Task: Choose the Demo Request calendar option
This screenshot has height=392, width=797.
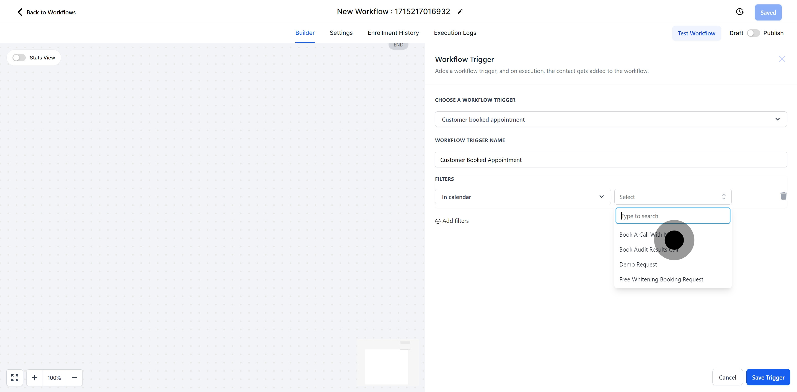Action: (x=638, y=264)
